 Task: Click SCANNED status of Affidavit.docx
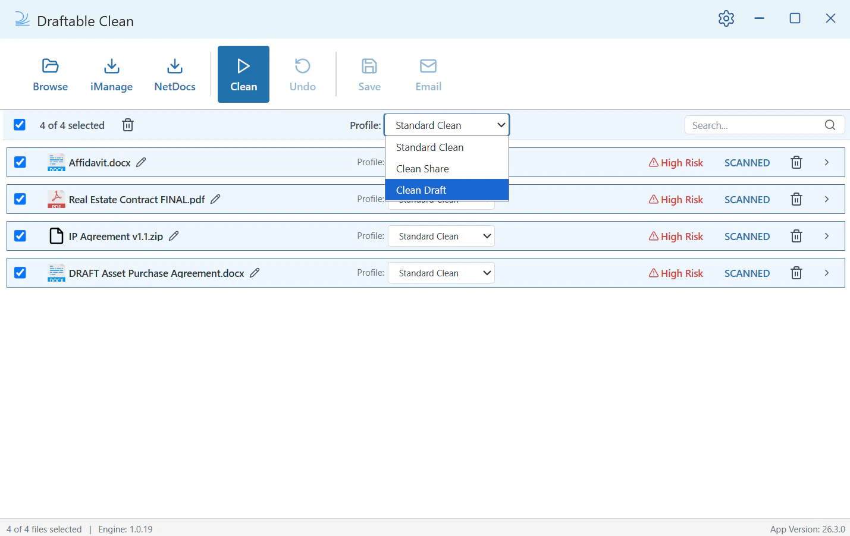point(747,163)
